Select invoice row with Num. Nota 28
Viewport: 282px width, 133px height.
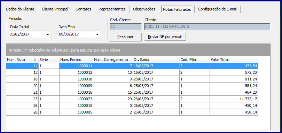(x=132, y=112)
